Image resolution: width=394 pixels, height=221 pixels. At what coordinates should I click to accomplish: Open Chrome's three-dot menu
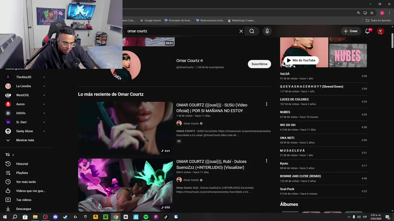point(389,13)
